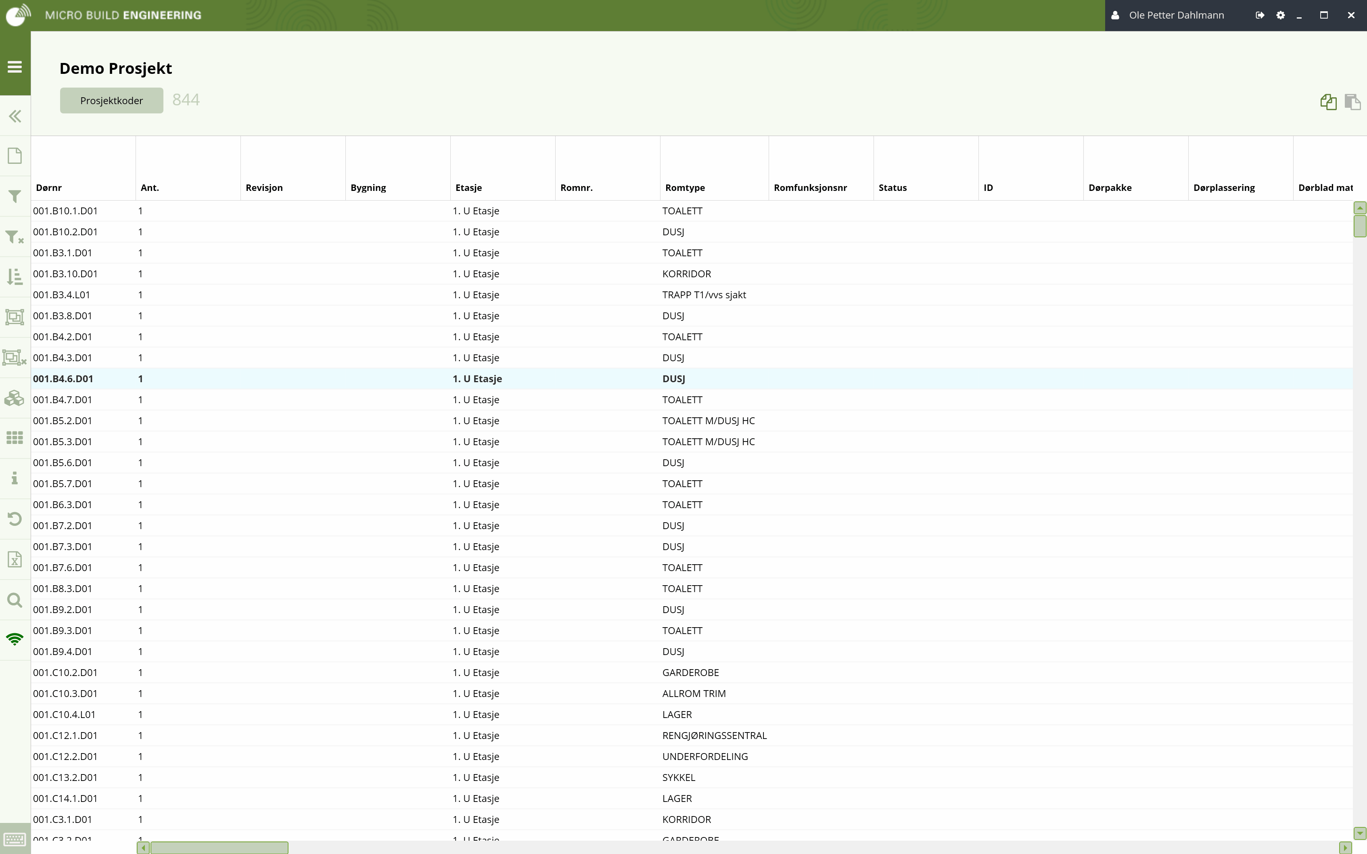Select row 001.C14.1.D01
1367x854 pixels.
(x=692, y=799)
